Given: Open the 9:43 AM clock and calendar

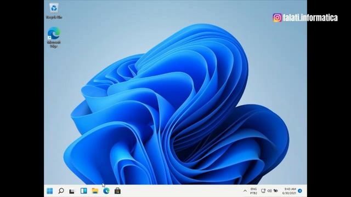Looking at the screenshot, I should (289, 191).
